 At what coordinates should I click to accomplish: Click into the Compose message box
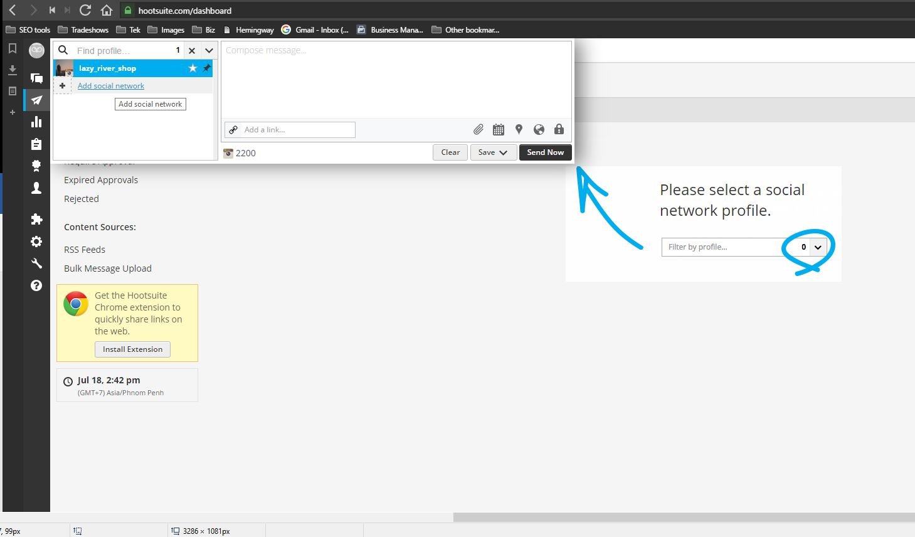(396, 80)
